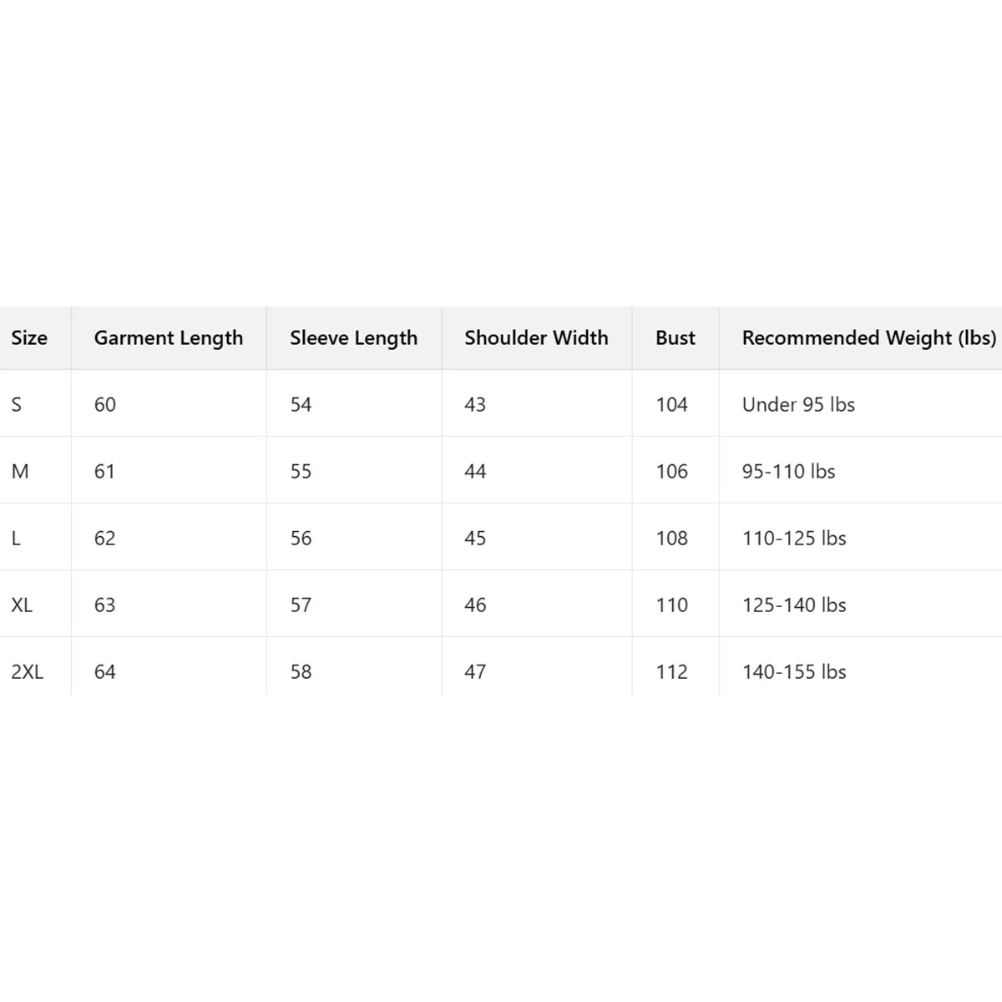This screenshot has height=1002, width=1002.
Task: Select the 95-110 lbs weight cell
Action: (788, 472)
